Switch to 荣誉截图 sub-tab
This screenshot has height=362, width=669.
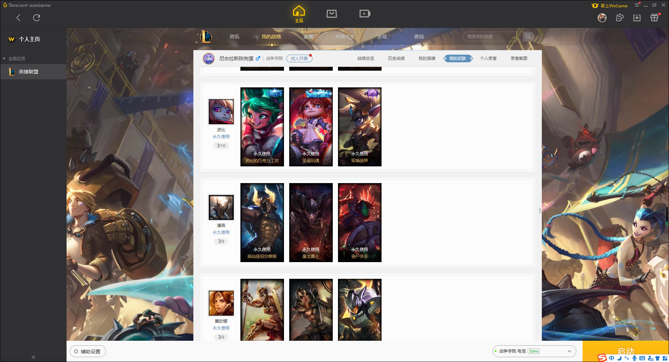click(x=519, y=58)
